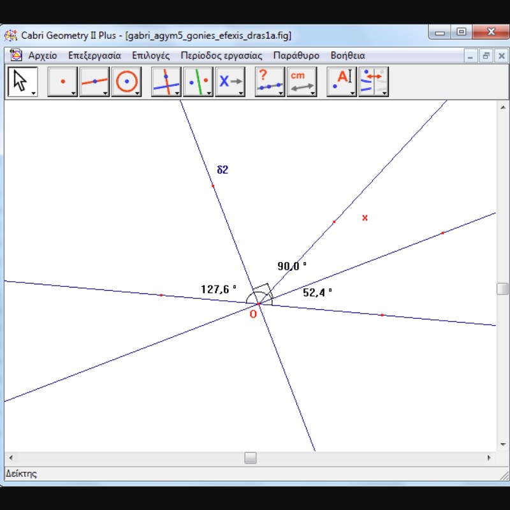Minimize the inner document window

(470, 56)
